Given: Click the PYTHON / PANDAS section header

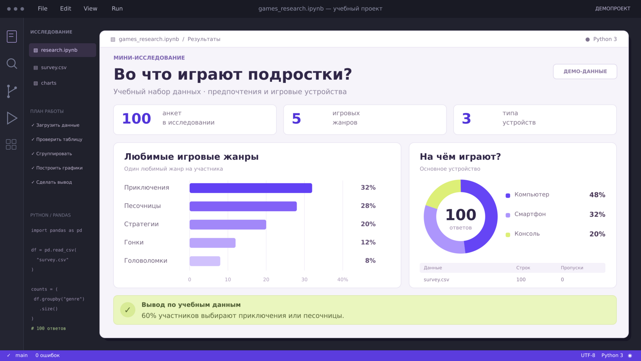Looking at the screenshot, I should point(50,215).
